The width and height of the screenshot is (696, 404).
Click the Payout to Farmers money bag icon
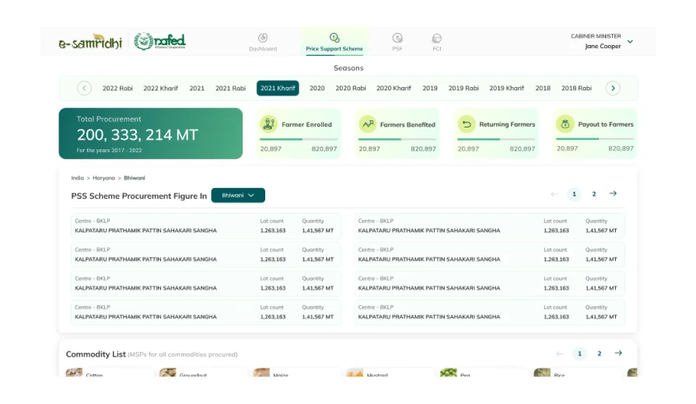(x=565, y=124)
